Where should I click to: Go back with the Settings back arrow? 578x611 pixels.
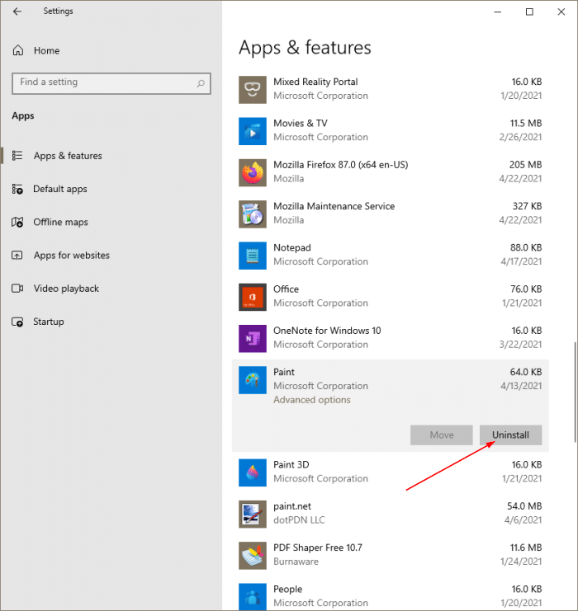point(17,12)
